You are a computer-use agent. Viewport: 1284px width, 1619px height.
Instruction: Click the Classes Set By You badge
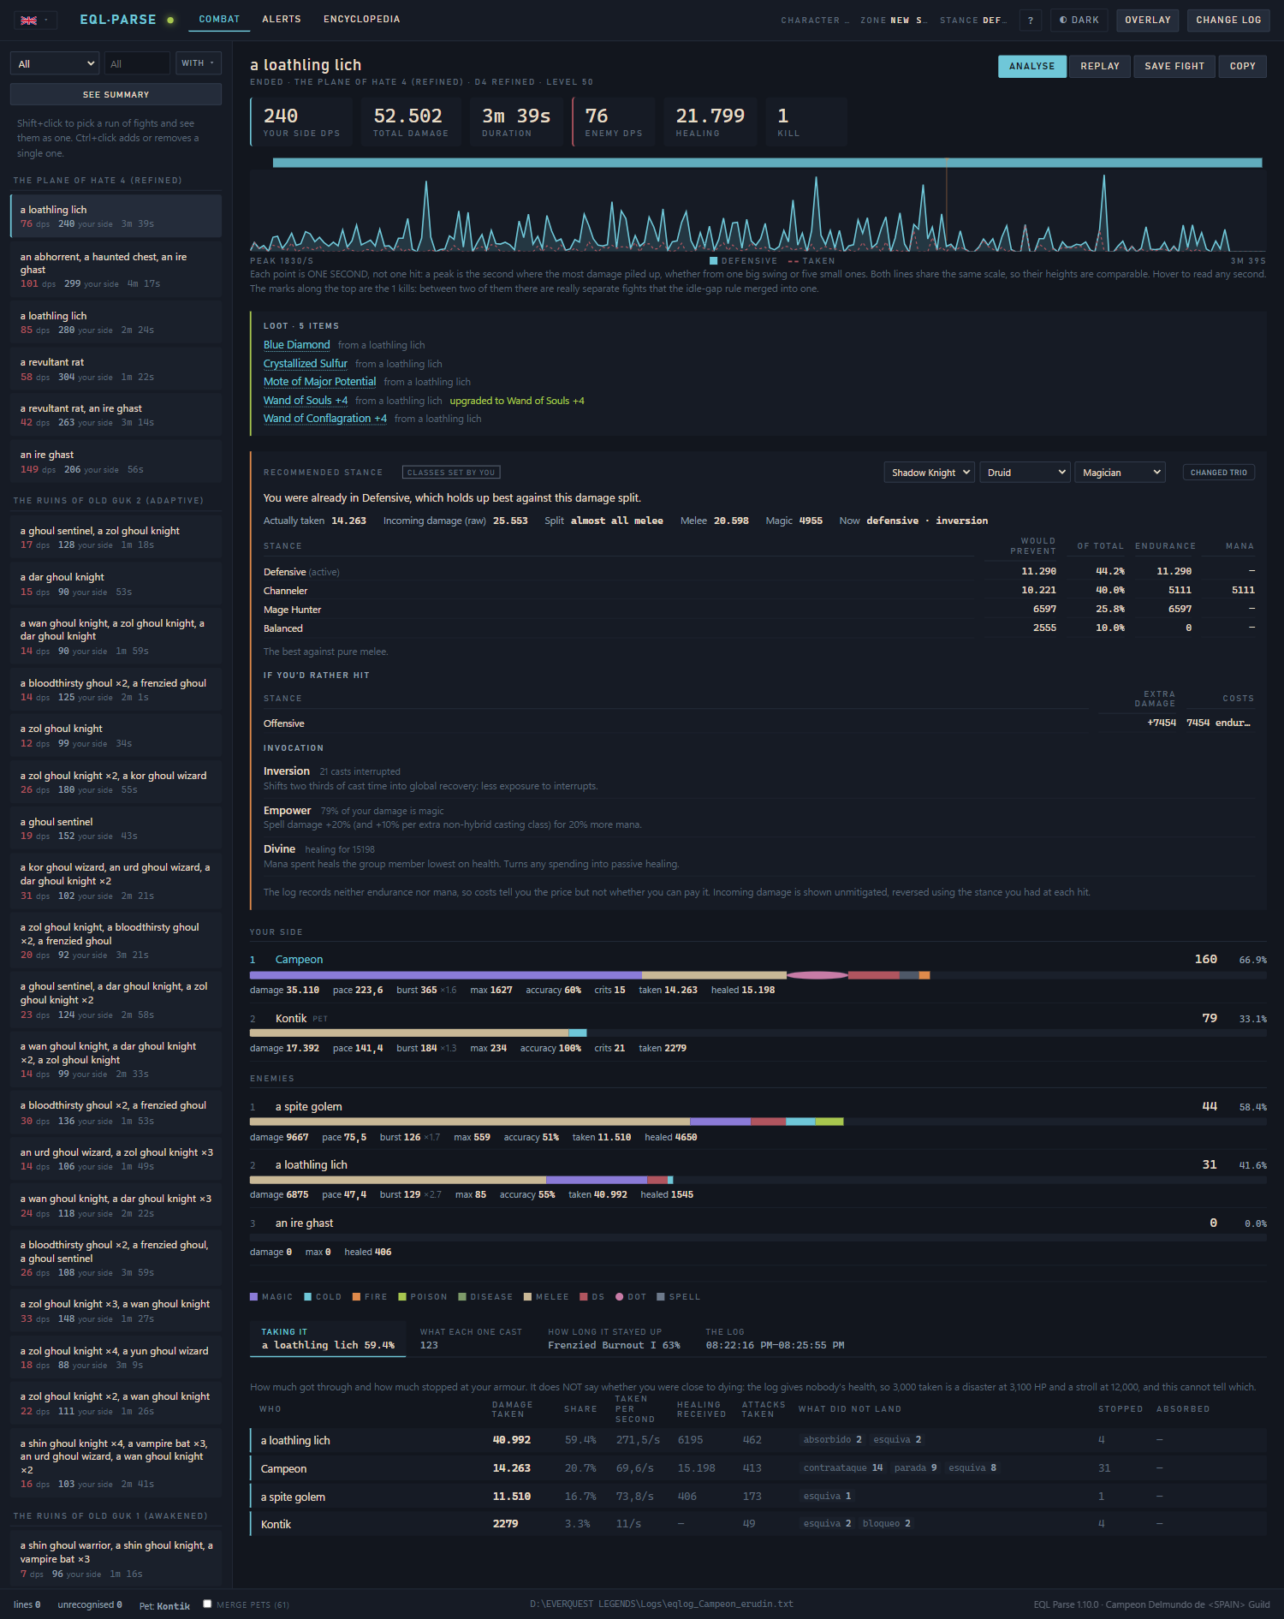(x=451, y=473)
